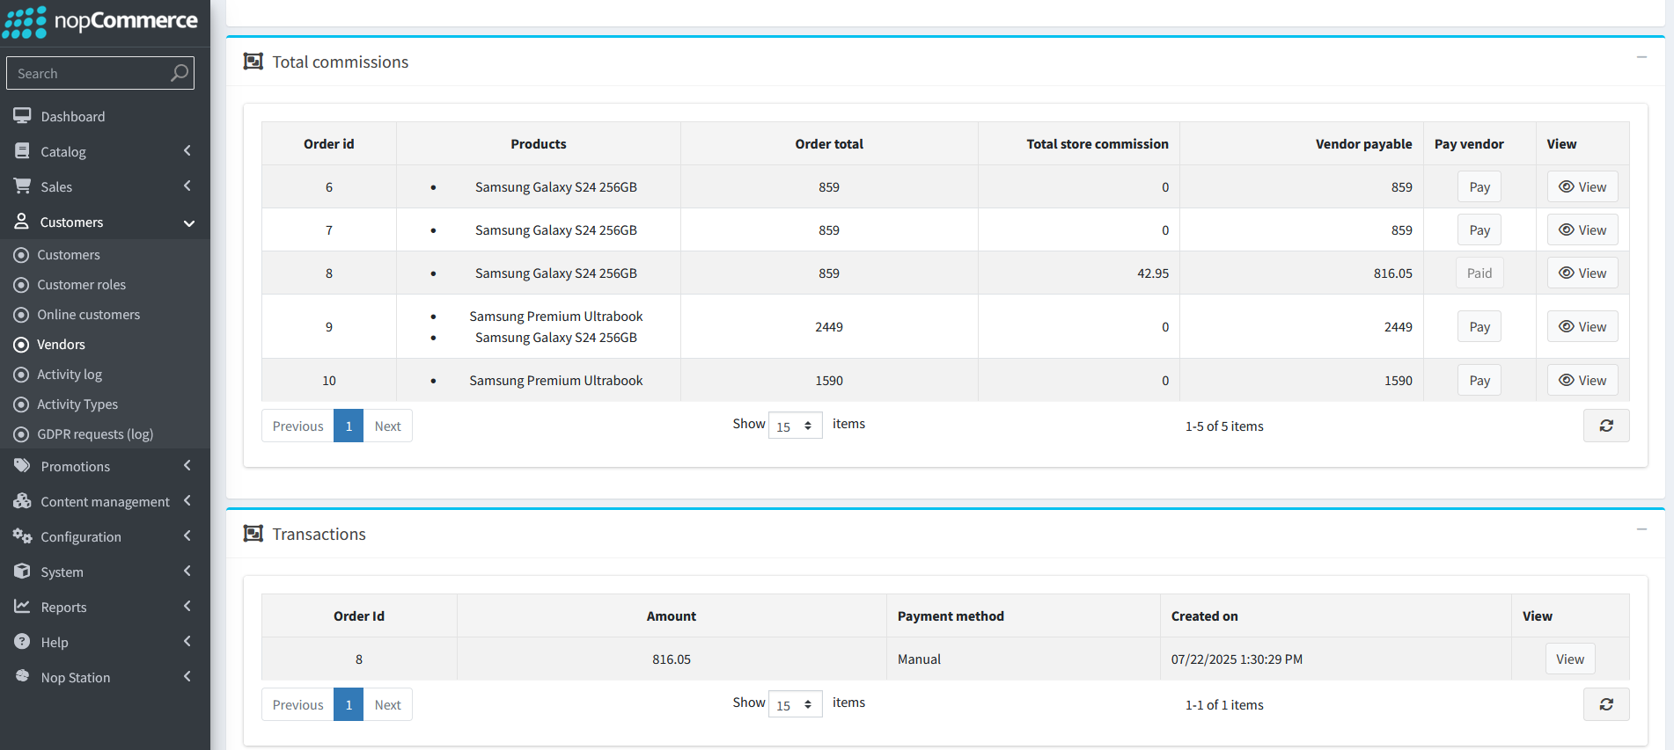1674x750 pixels.
Task: Click the Promotions tags icon
Action: point(22,465)
